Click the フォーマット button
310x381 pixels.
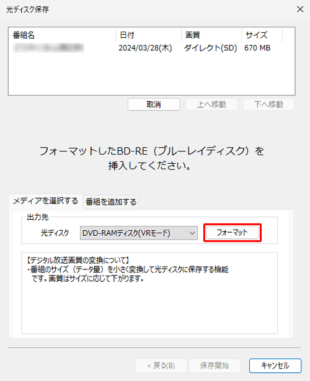232,233
